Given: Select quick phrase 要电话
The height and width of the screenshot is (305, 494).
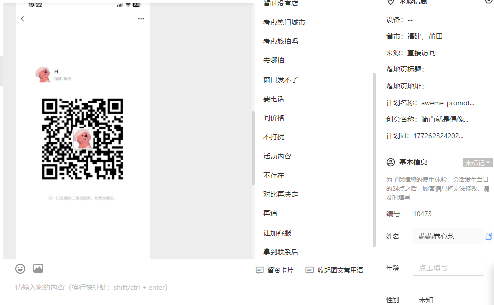Looking at the screenshot, I should pyautogui.click(x=274, y=99).
